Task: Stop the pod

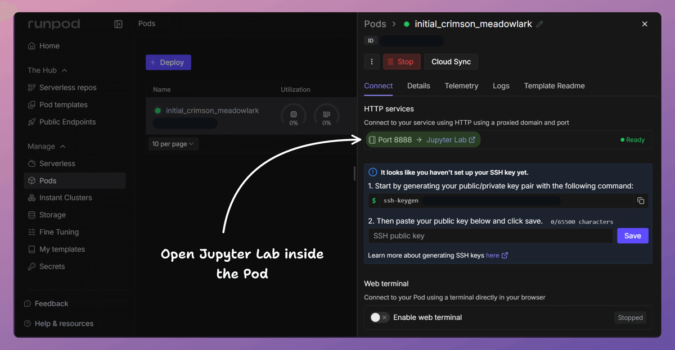Action: 402,62
